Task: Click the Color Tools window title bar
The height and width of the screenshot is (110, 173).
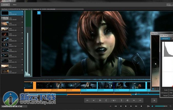Action: tap(166, 35)
